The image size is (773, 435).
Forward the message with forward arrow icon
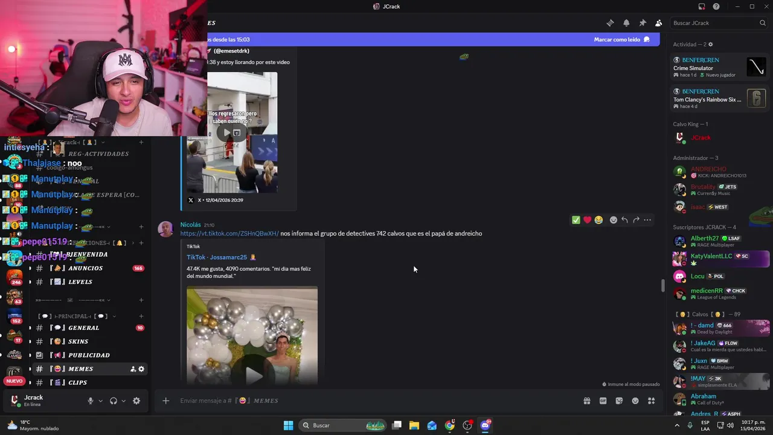coord(636,220)
